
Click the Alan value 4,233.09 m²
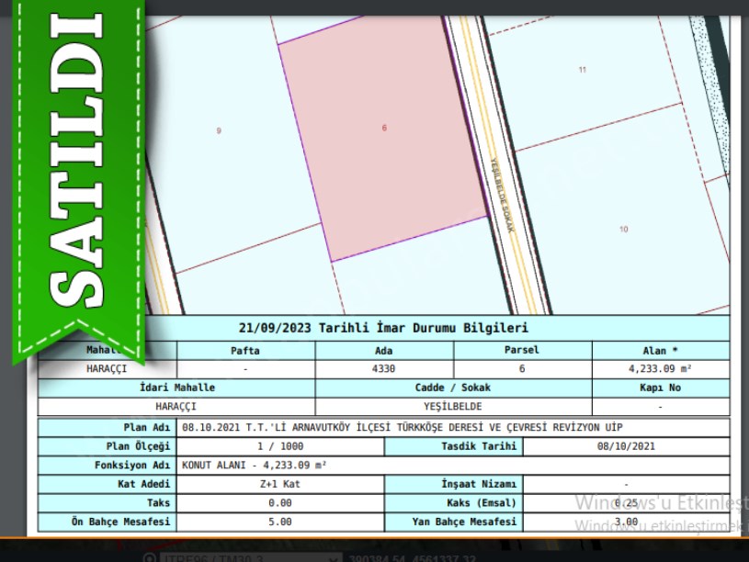point(660,368)
